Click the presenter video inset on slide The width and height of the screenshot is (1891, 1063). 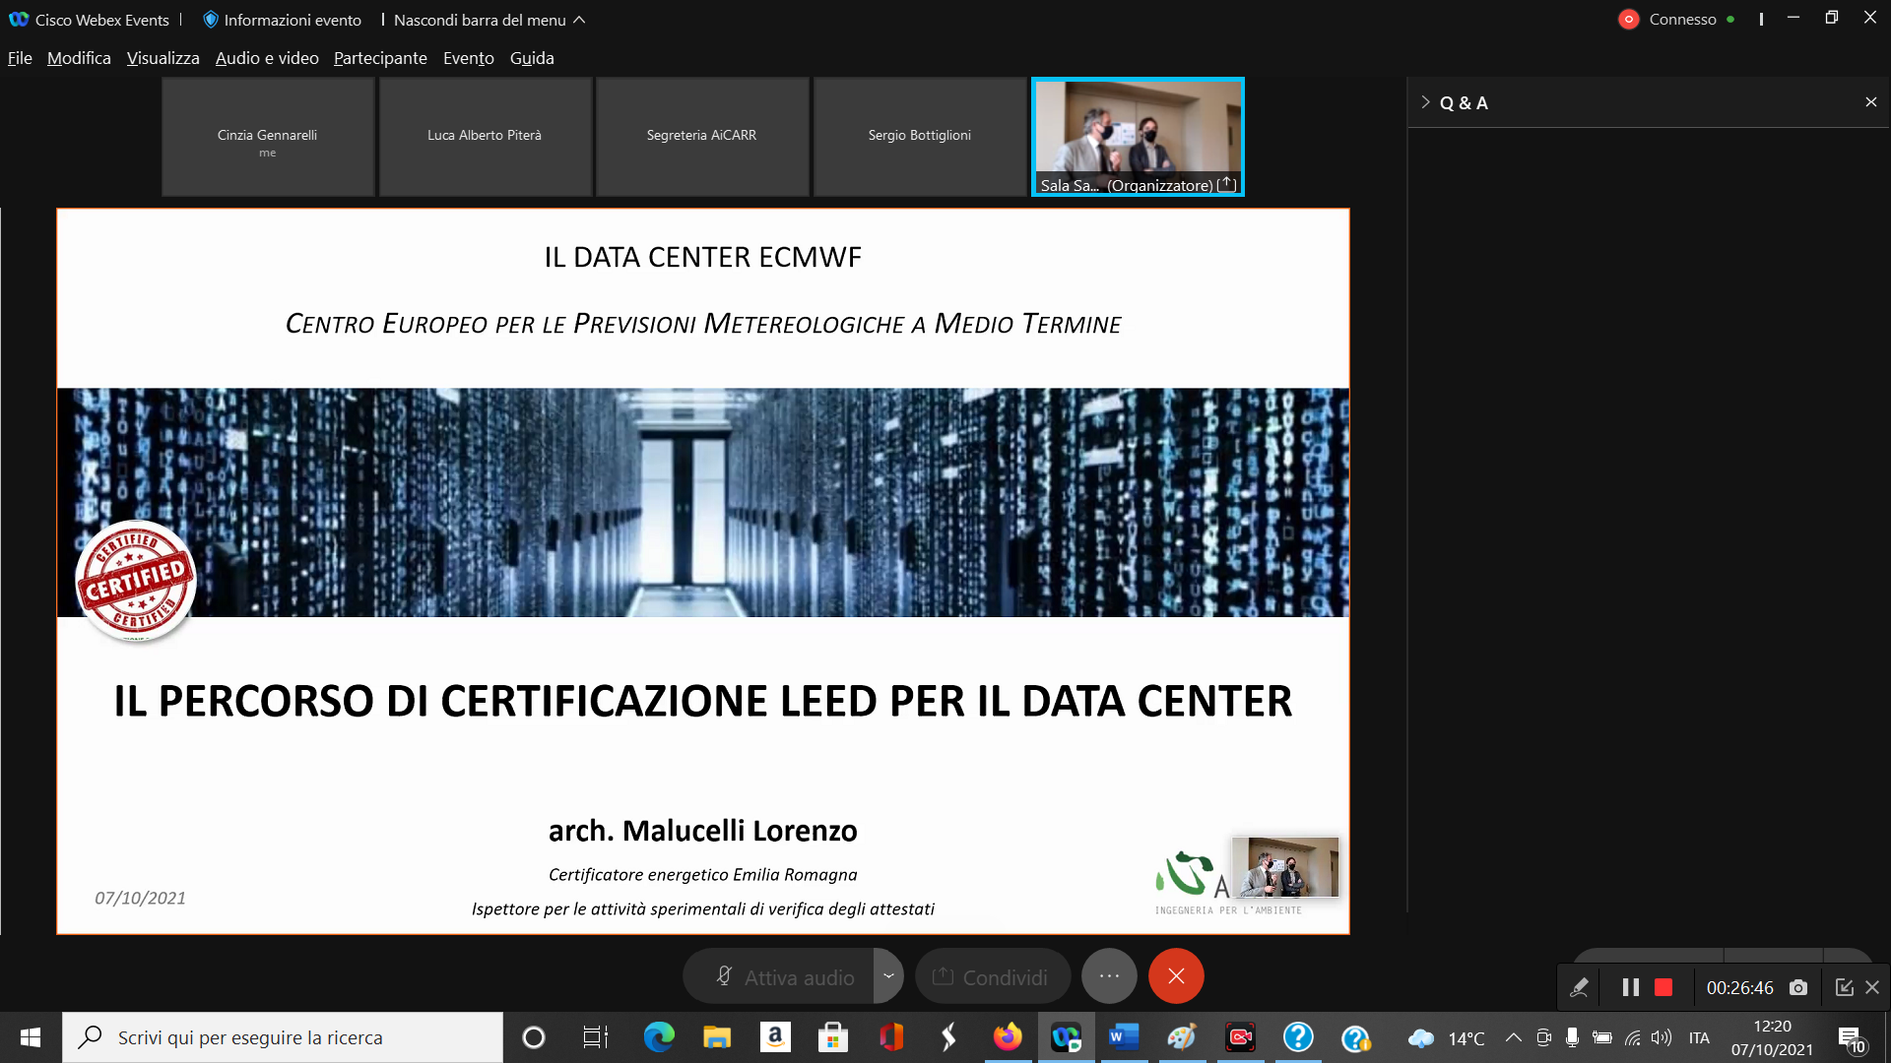coord(1285,866)
